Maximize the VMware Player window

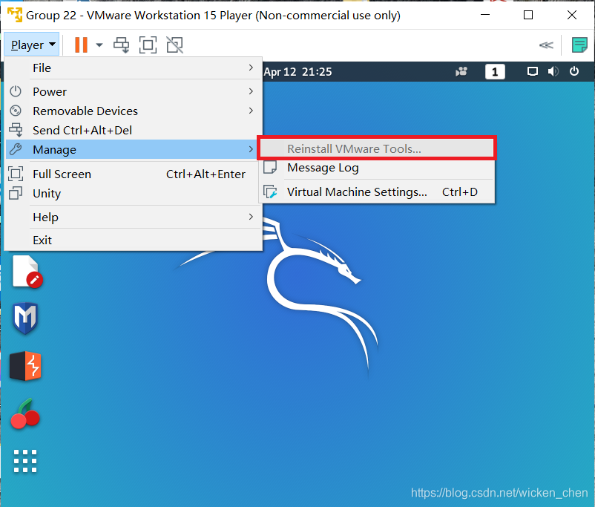point(528,15)
